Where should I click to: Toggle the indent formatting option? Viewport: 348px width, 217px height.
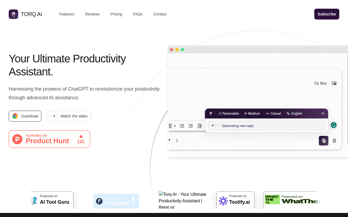click(x=199, y=126)
